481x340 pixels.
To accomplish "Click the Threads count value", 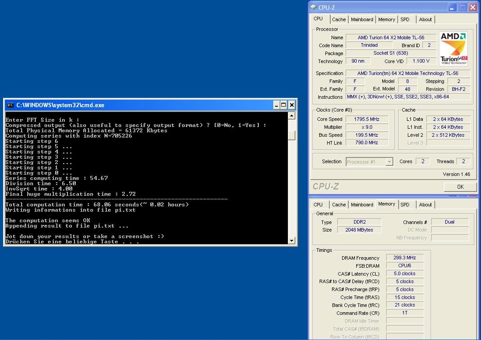I will pyautogui.click(x=463, y=161).
